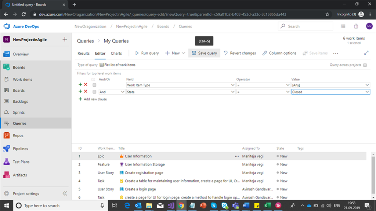Insert clause above Work Item Type row

coord(80,84)
